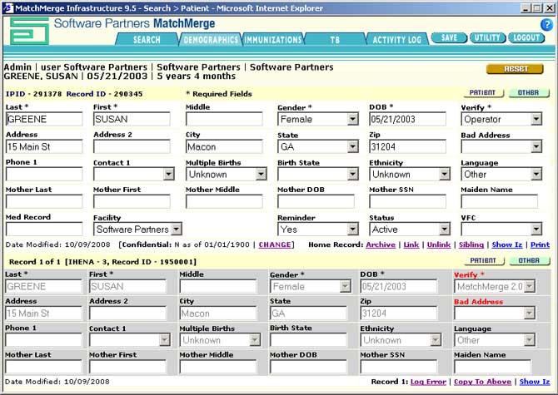Open the IMMUNIZATIONS tab
Viewport: 558px width, 395px height.
[273, 39]
